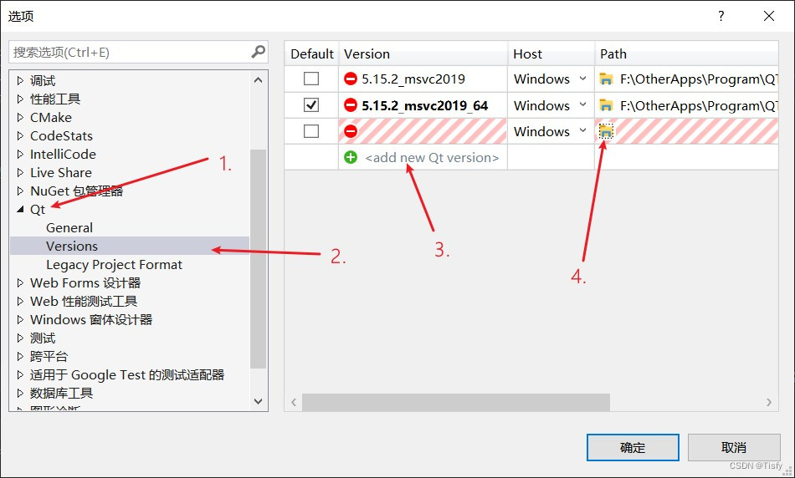Click the versions table horizontal scrollbar thumb
The image size is (795, 478).
click(456, 402)
